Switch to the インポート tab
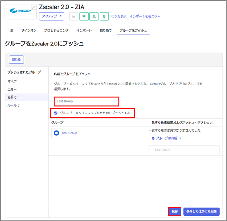 click(x=84, y=30)
